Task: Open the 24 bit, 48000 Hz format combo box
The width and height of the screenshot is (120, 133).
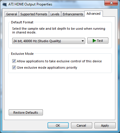Action: click(49, 41)
